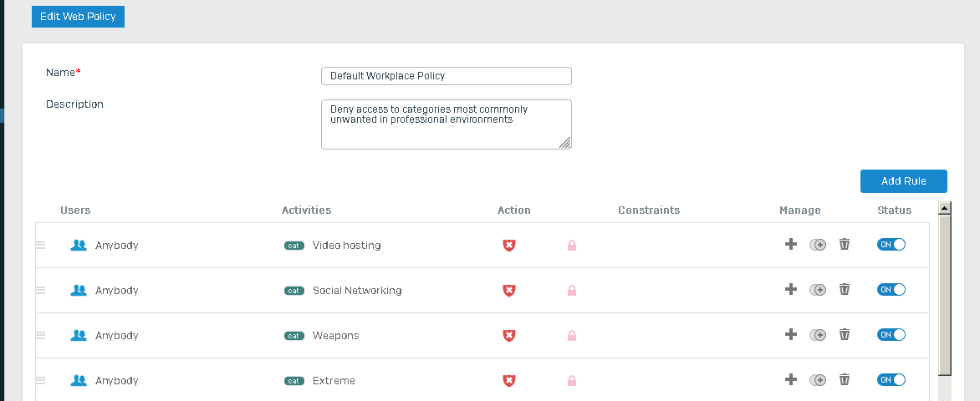Open Social Networking activity in rules list

click(357, 291)
